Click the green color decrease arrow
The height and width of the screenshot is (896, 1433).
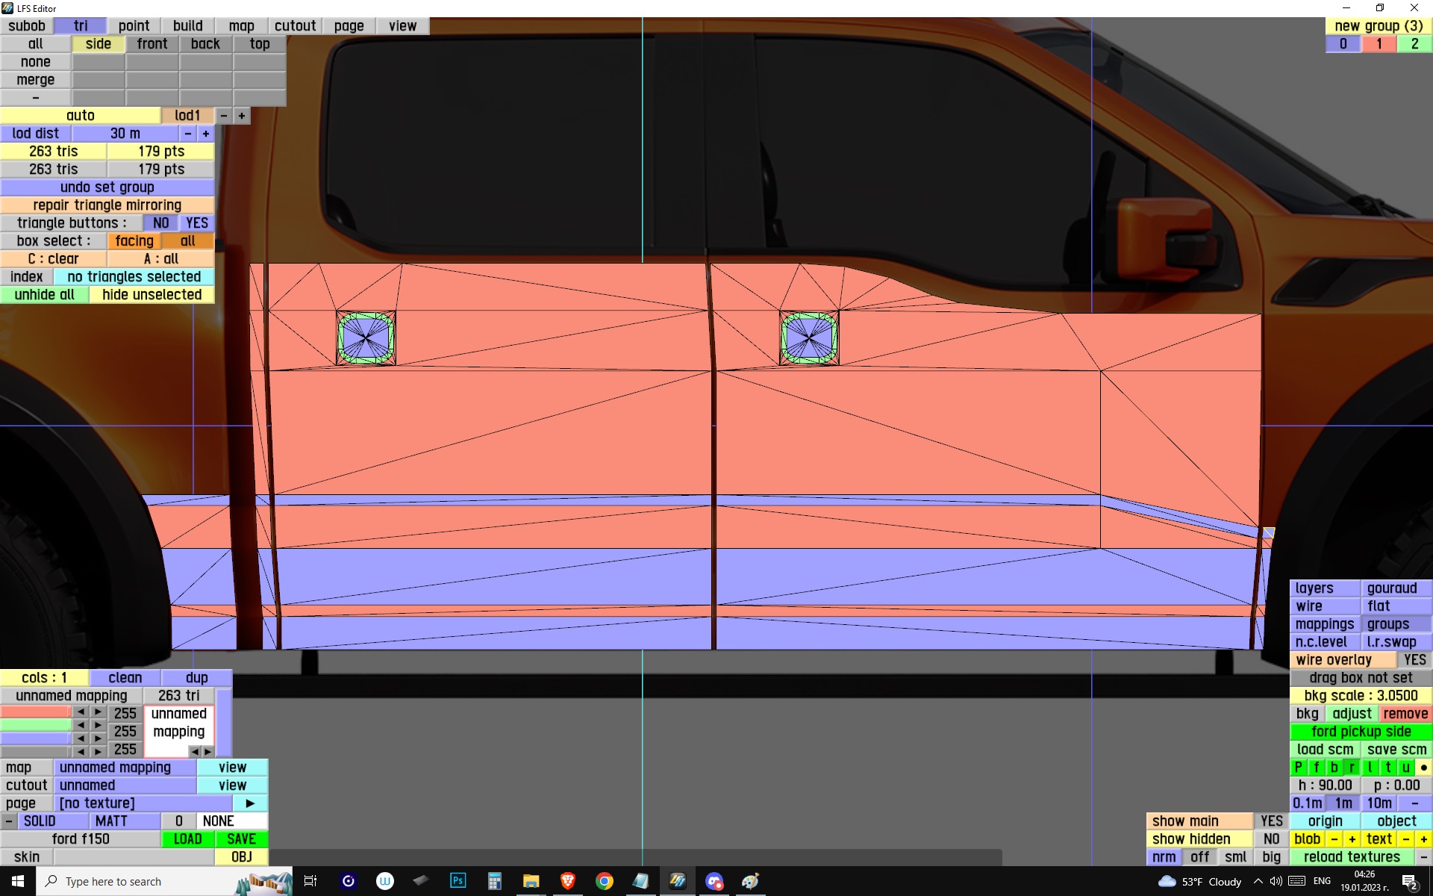[x=81, y=724]
